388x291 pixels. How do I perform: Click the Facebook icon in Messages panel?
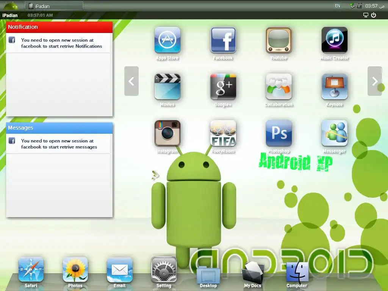[12, 141]
